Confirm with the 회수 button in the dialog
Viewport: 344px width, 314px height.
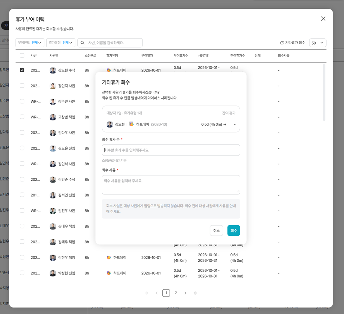tap(234, 230)
